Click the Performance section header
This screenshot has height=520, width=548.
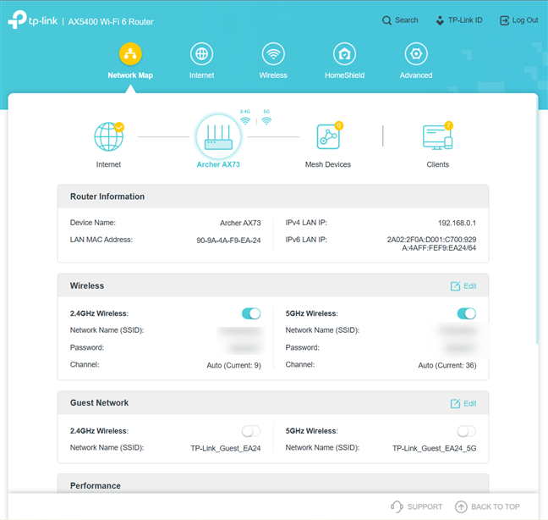pos(273,484)
